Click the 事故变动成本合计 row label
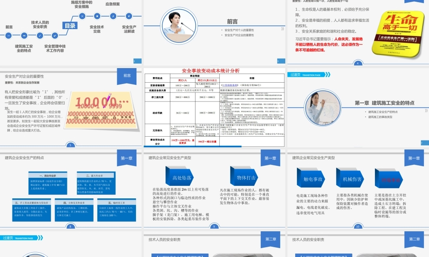 pyautogui.click(x=157, y=141)
